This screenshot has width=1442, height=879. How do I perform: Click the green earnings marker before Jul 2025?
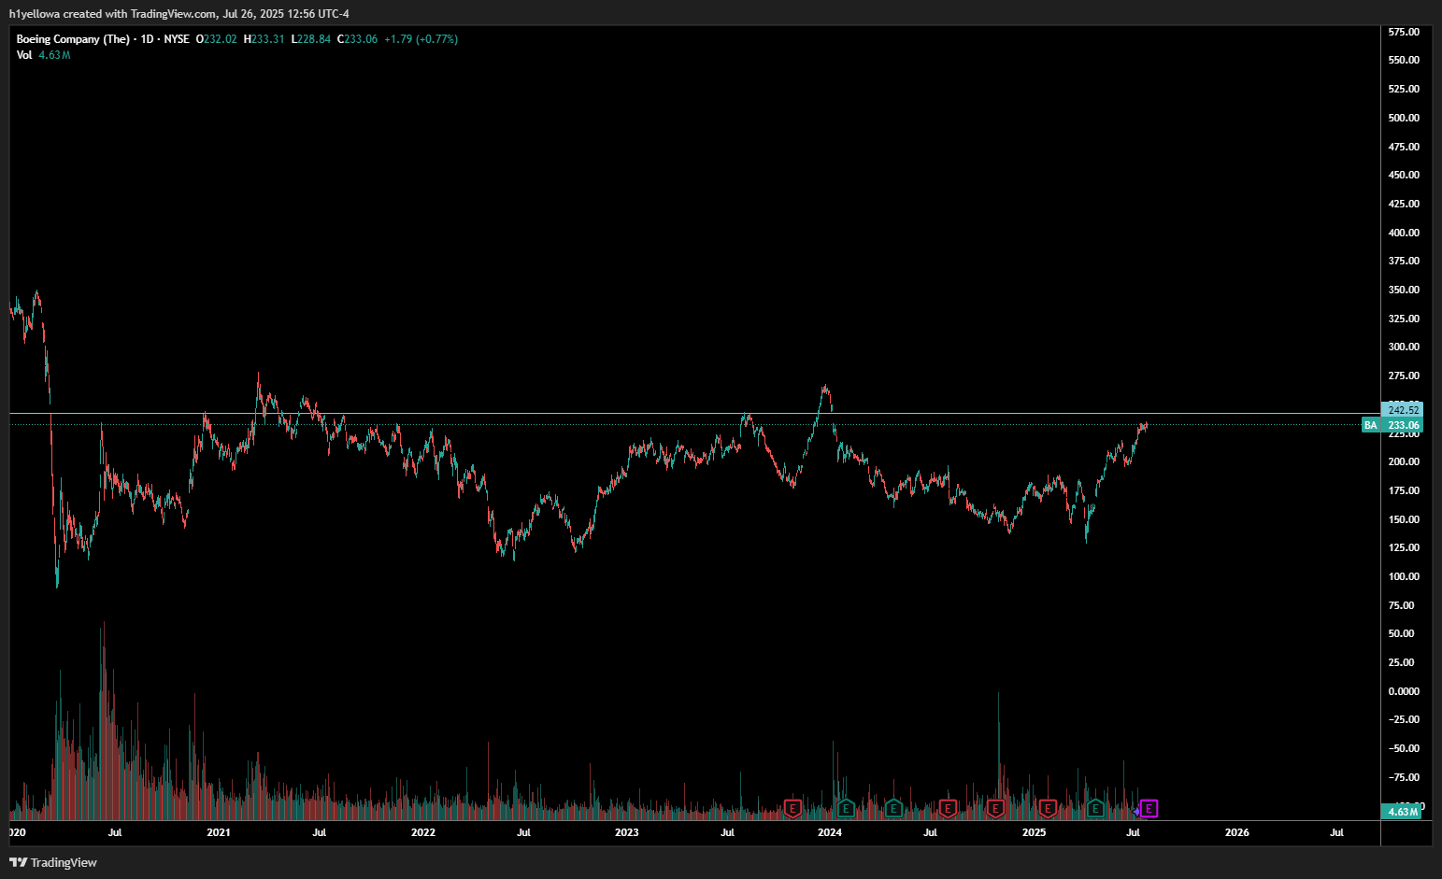[1095, 808]
